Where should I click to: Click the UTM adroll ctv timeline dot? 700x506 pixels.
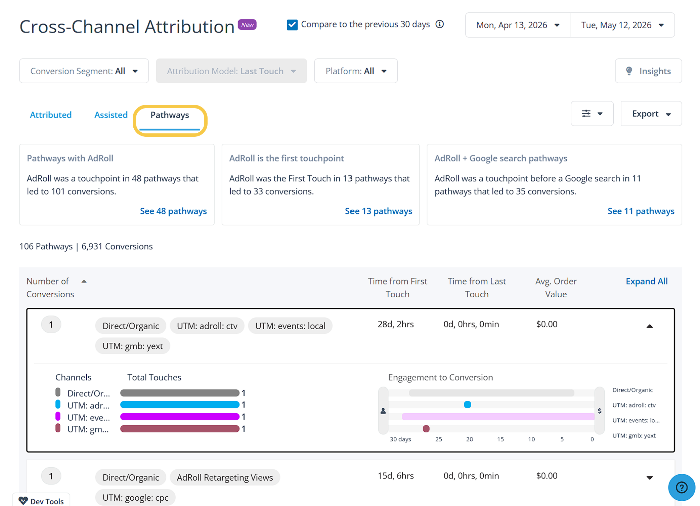[467, 405]
